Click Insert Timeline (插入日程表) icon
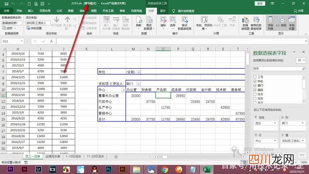Image resolution: width=309 pixels, height=174 pixels. pyautogui.click(x=116, y=23)
